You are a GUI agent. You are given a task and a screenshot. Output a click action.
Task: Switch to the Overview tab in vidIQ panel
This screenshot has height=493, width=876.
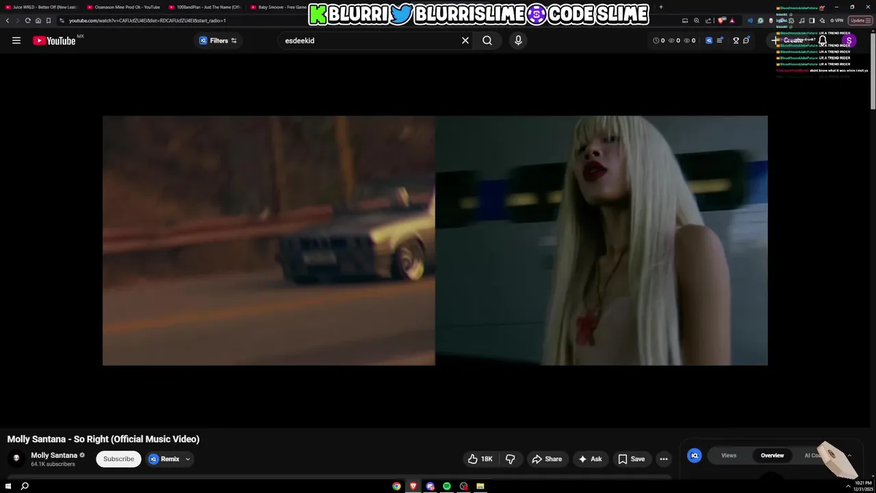point(772,455)
